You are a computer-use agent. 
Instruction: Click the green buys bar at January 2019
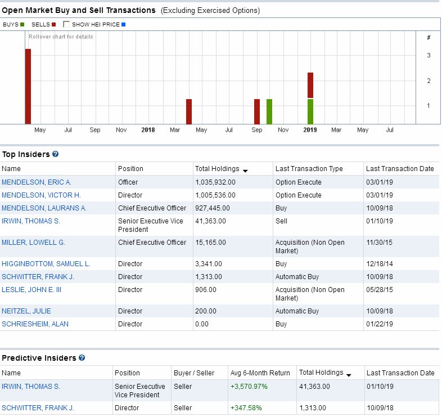310,111
